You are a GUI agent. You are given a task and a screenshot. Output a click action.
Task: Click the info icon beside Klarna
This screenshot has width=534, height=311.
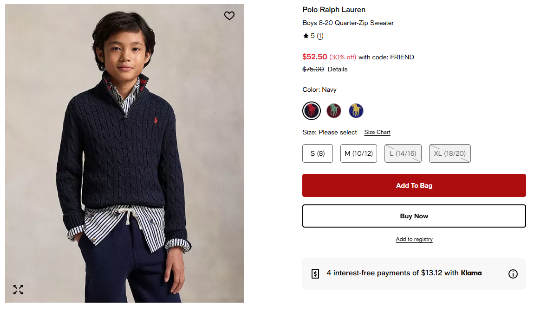tap(513, 274)
